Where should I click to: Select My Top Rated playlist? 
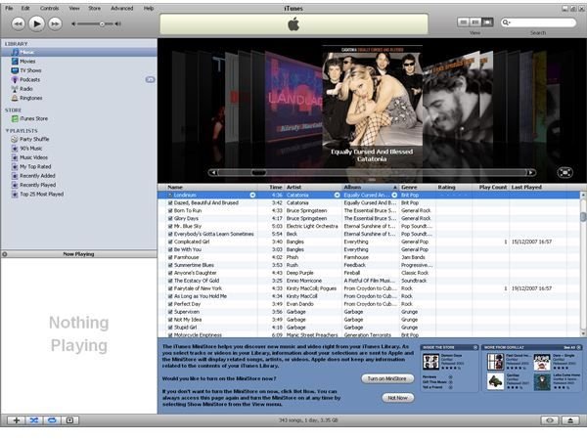coord(78,166)
